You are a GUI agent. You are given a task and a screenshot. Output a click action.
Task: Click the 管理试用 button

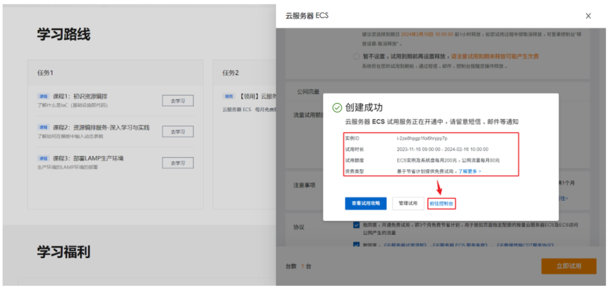point(408,203)
